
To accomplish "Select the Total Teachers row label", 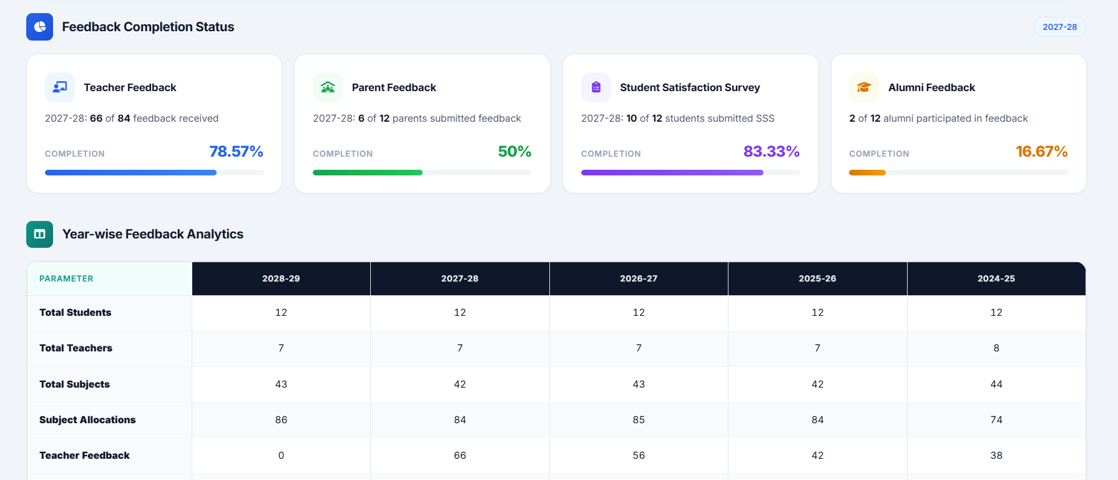I will tap(76, 348).
